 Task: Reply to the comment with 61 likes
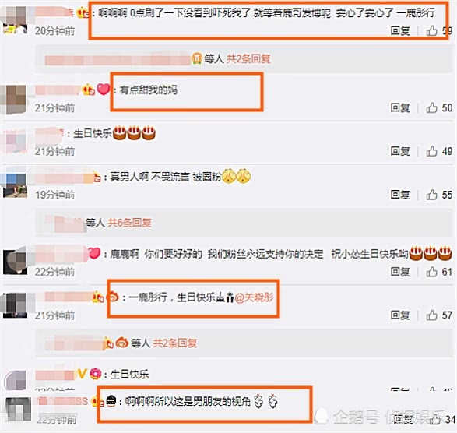click(400, 272)
